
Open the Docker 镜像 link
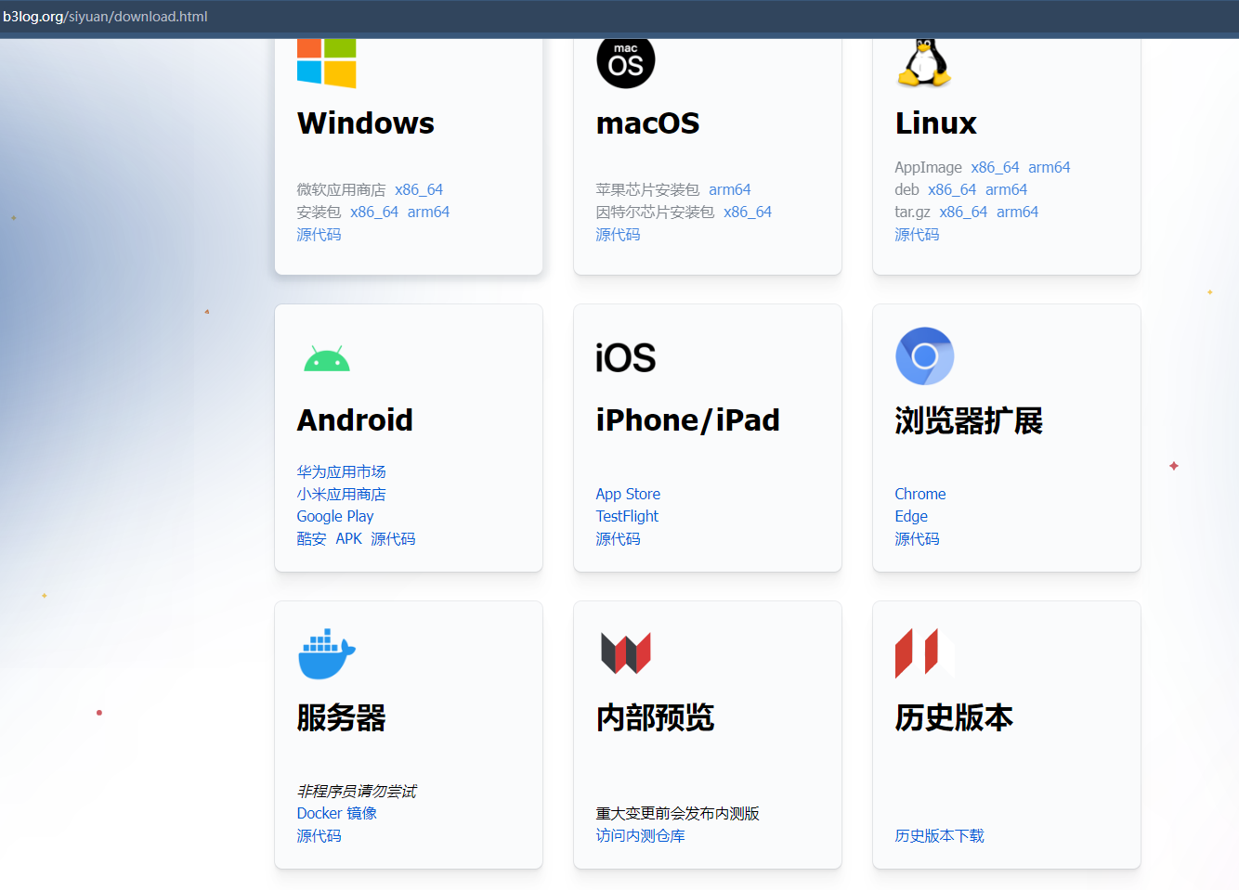pos(336,813)
